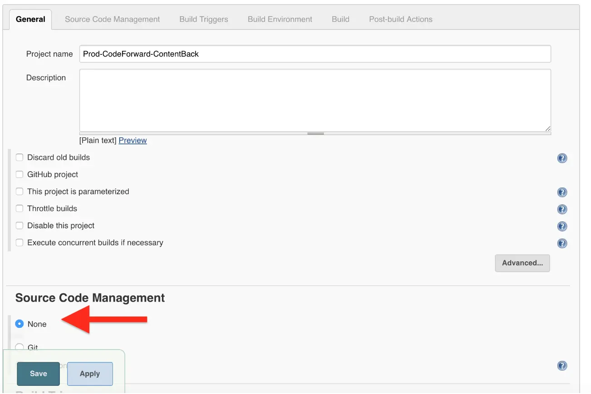Open the Post-build Actions tab

tap(401, 19)
